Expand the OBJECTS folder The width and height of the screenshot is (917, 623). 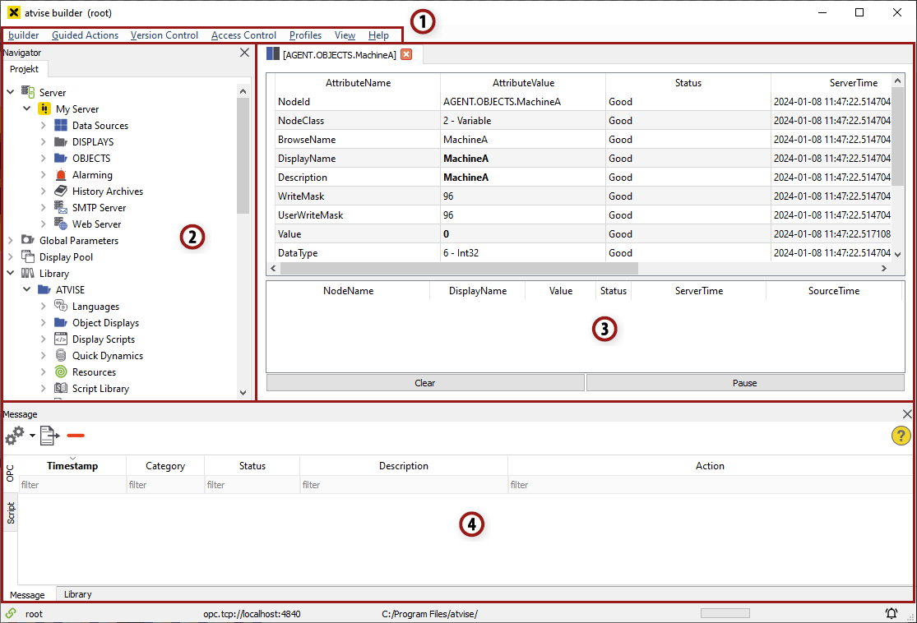tap(44, 159)
